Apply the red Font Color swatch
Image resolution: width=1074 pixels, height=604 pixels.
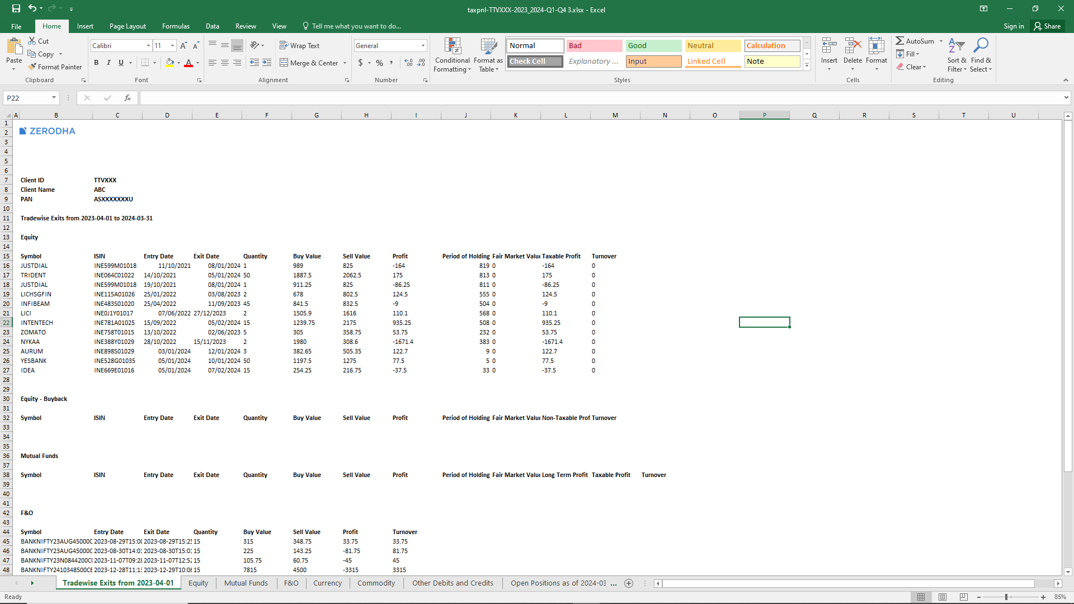(x=189, y=63)
